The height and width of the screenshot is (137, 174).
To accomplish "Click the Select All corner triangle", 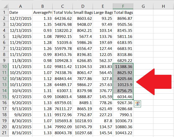I will (5, 6).
